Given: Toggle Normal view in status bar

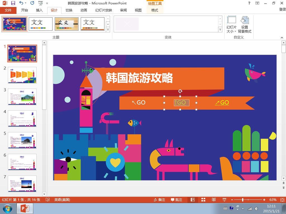Looking at the screenshot, I should tap(193, 200).
